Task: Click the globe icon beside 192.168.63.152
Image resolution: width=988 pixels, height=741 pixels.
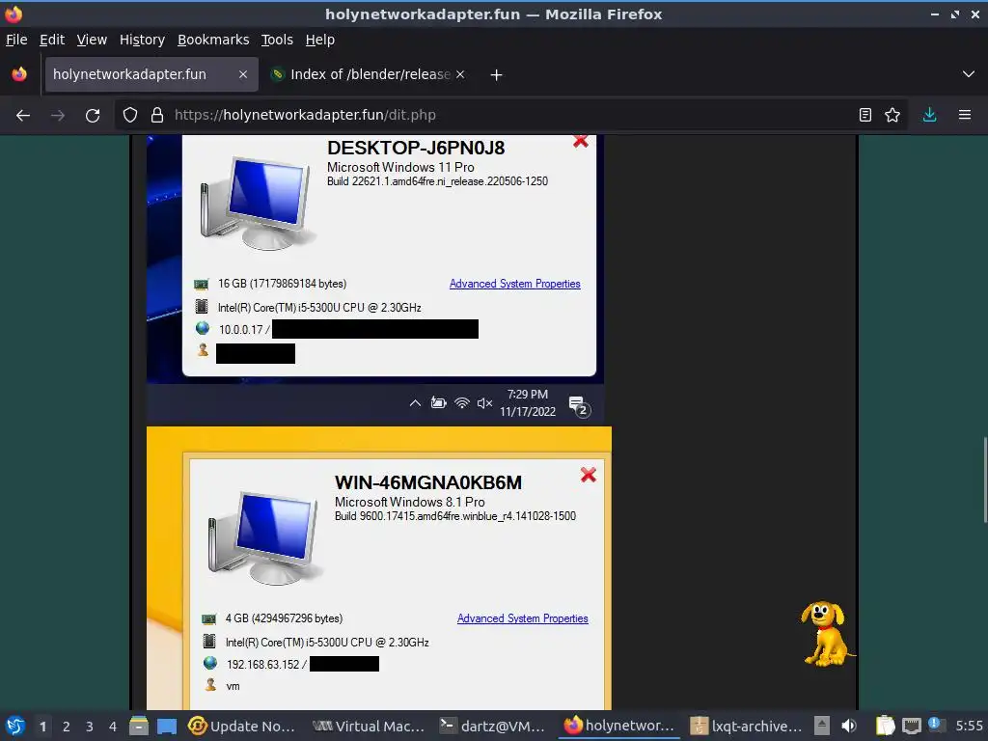Action: pos(209,663)
